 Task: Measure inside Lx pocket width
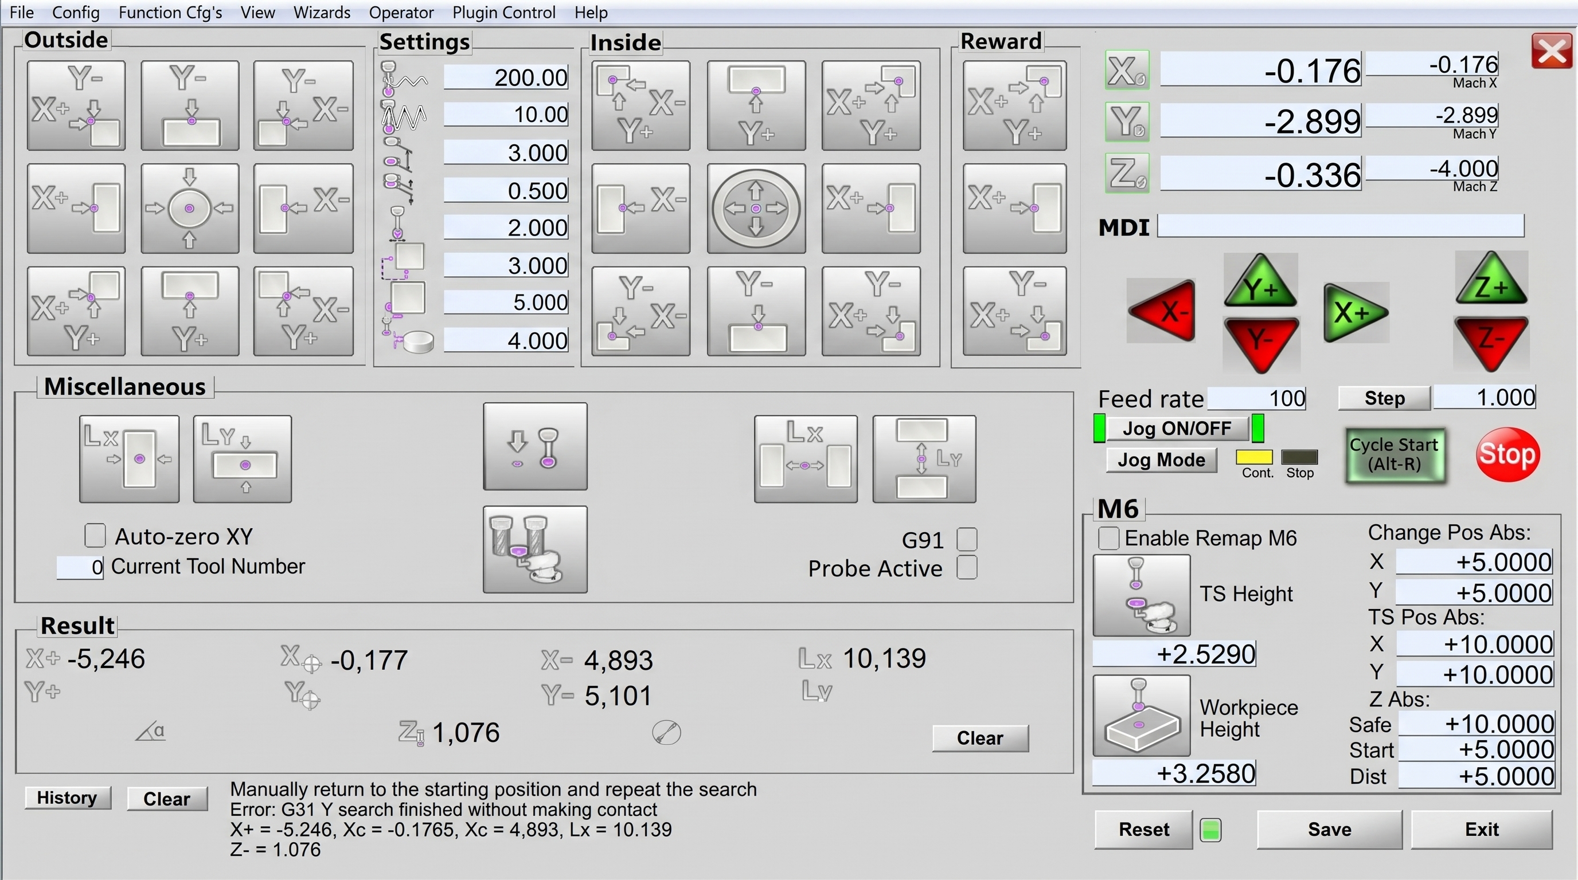point(806,459)
